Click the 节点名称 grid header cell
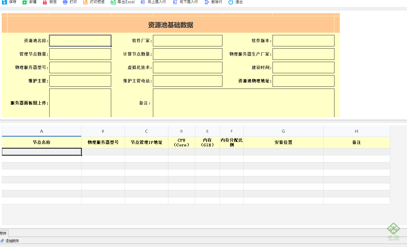This screenshot has width=407, height=247. 41,142
